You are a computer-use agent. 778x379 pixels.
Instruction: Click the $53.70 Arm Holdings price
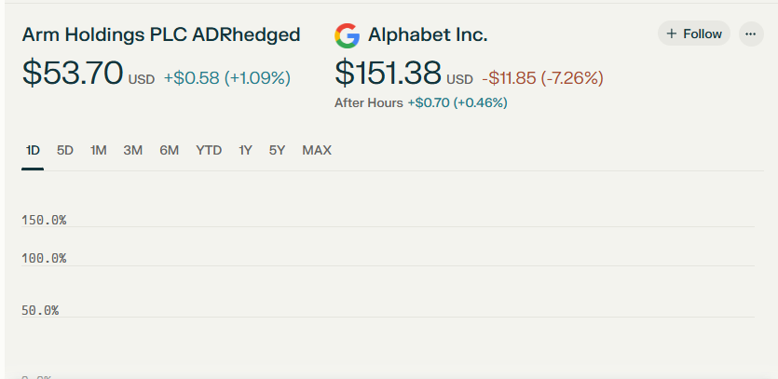(x=73, y=73)
